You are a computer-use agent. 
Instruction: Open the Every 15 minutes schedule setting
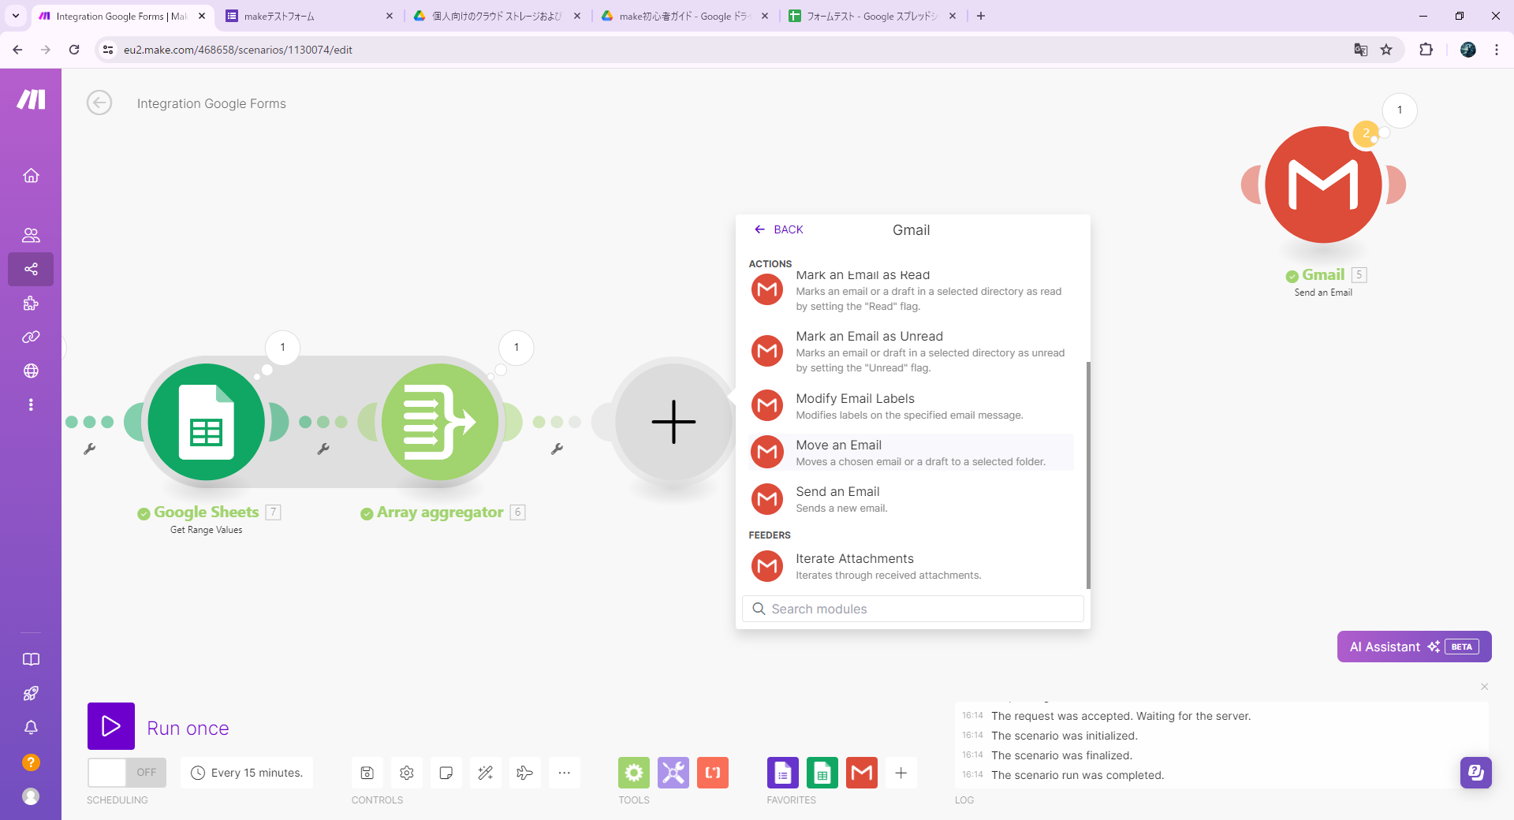point(247,773)
